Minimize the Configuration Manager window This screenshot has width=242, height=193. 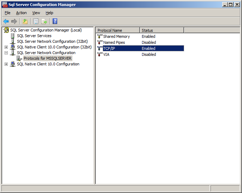point(225,5)
